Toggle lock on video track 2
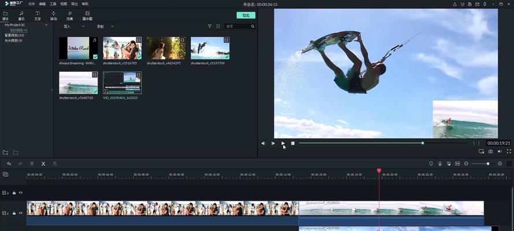This screenshot has height=231, width=514. [14, 213]
